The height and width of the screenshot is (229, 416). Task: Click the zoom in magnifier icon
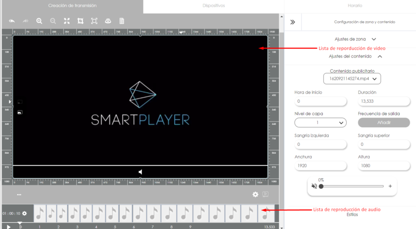tap(39, 21)
